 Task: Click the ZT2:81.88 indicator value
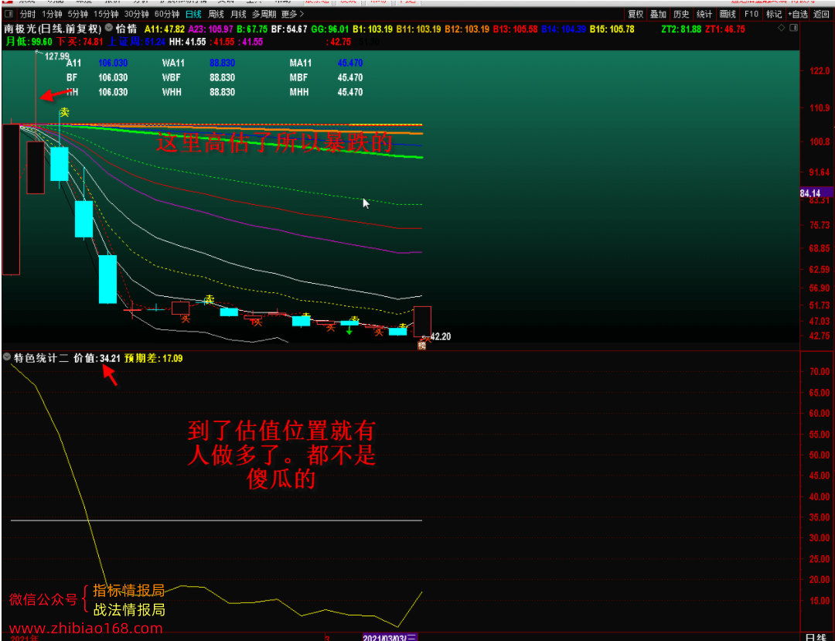tap(681, 29)
